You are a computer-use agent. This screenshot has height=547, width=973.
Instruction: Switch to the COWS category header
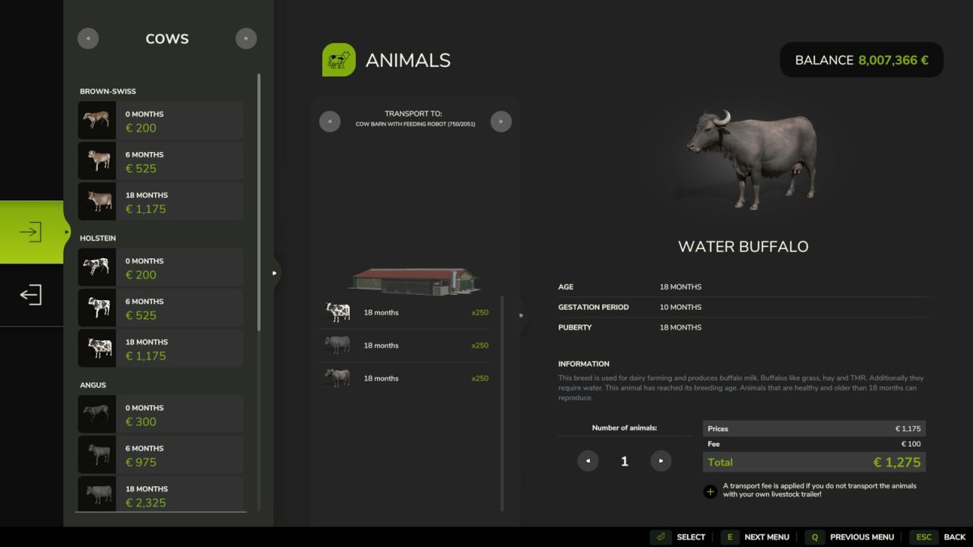tap(166, 38)
